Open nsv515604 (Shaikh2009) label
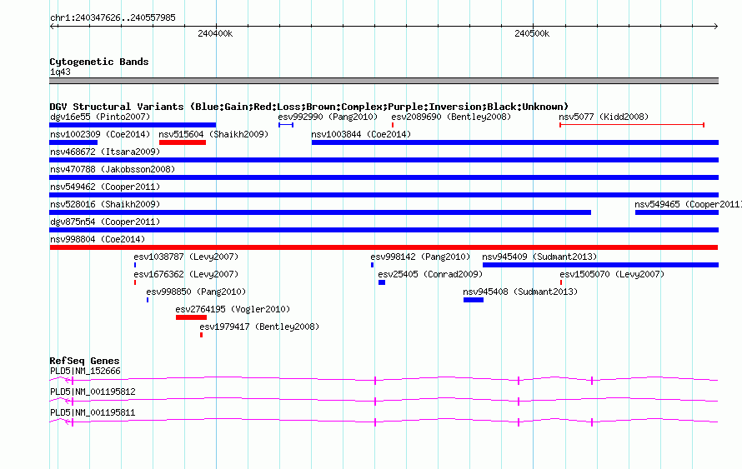This screenshot has width=742, height=469. [213, 134]
